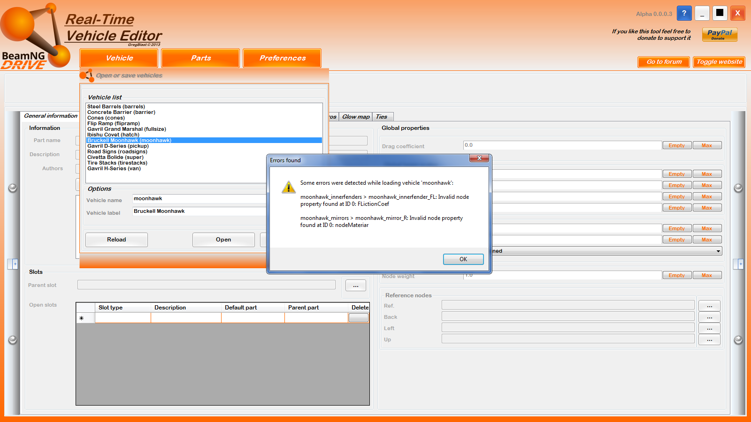Click the Drag coefficient input field
Viewport: 751px width, 422px height.
click(562, 145)
